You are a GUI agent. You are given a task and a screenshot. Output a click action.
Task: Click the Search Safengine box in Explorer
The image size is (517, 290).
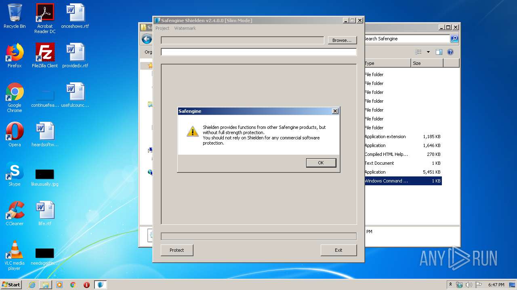(x=406, y=39)
